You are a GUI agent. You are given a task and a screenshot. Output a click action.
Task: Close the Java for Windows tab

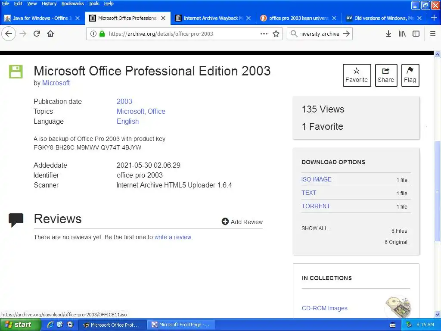point(78,18)
